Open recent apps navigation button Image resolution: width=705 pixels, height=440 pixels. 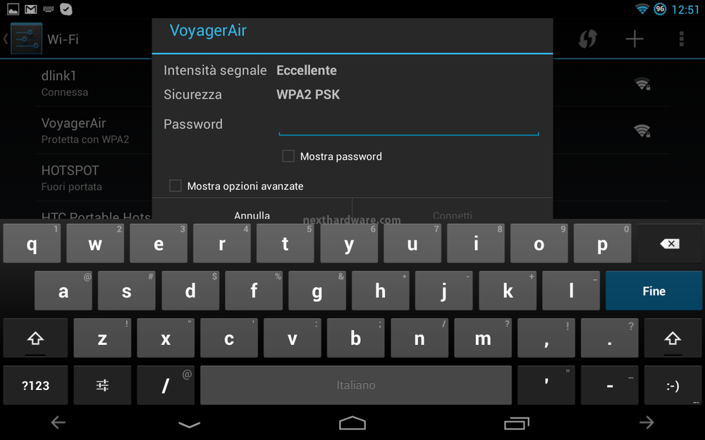517,423
